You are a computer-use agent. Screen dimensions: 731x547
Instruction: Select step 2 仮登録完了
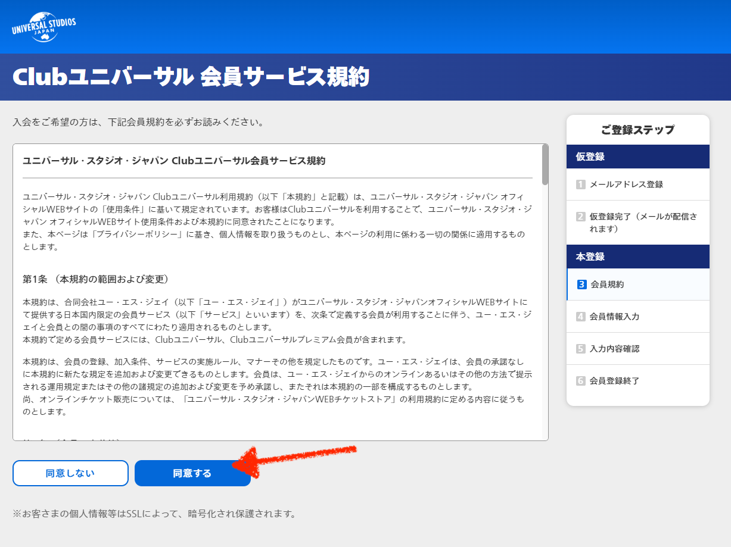[638, 223]
